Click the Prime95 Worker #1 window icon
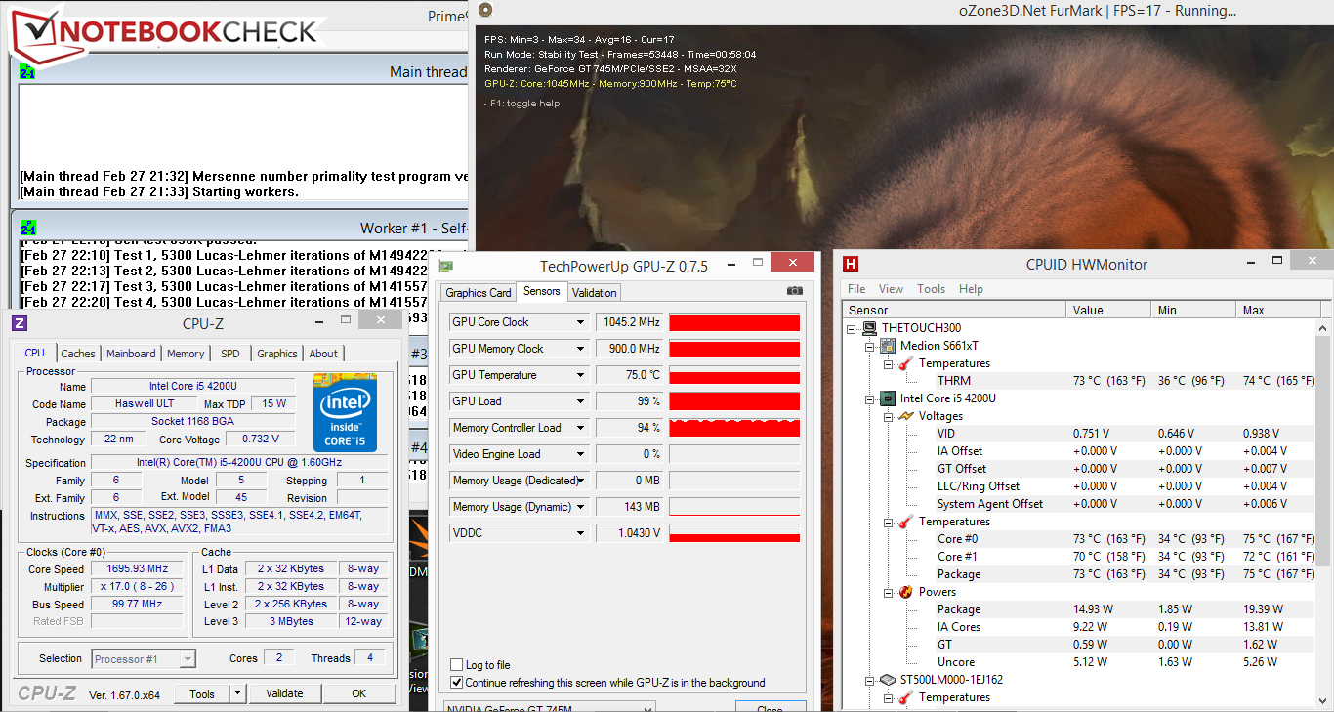Screen dimensions: 1334x712 pos(27,228)
